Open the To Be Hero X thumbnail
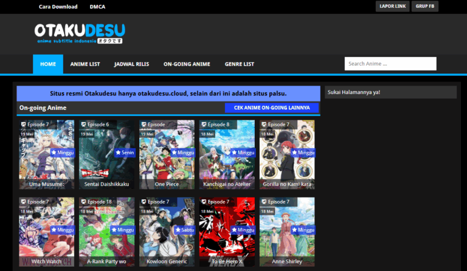 [x=227, y=232]
